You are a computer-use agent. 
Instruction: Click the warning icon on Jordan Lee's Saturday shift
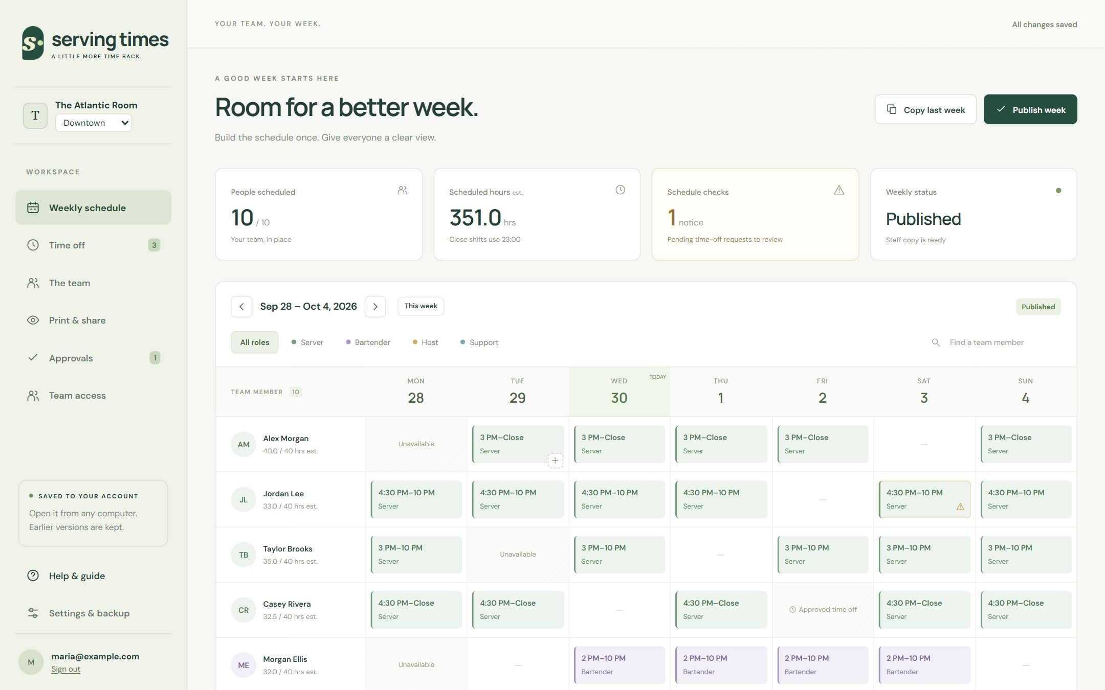pyautogui.click(x=960, y=507)
